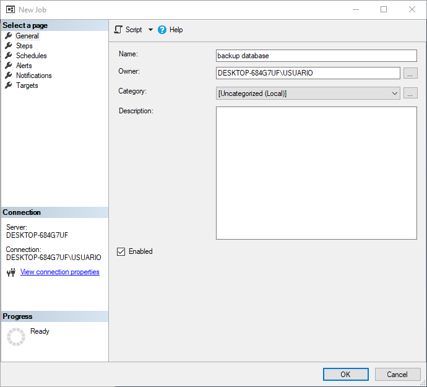
Task: Click the Connection: label
Action: tap(24, 250)
